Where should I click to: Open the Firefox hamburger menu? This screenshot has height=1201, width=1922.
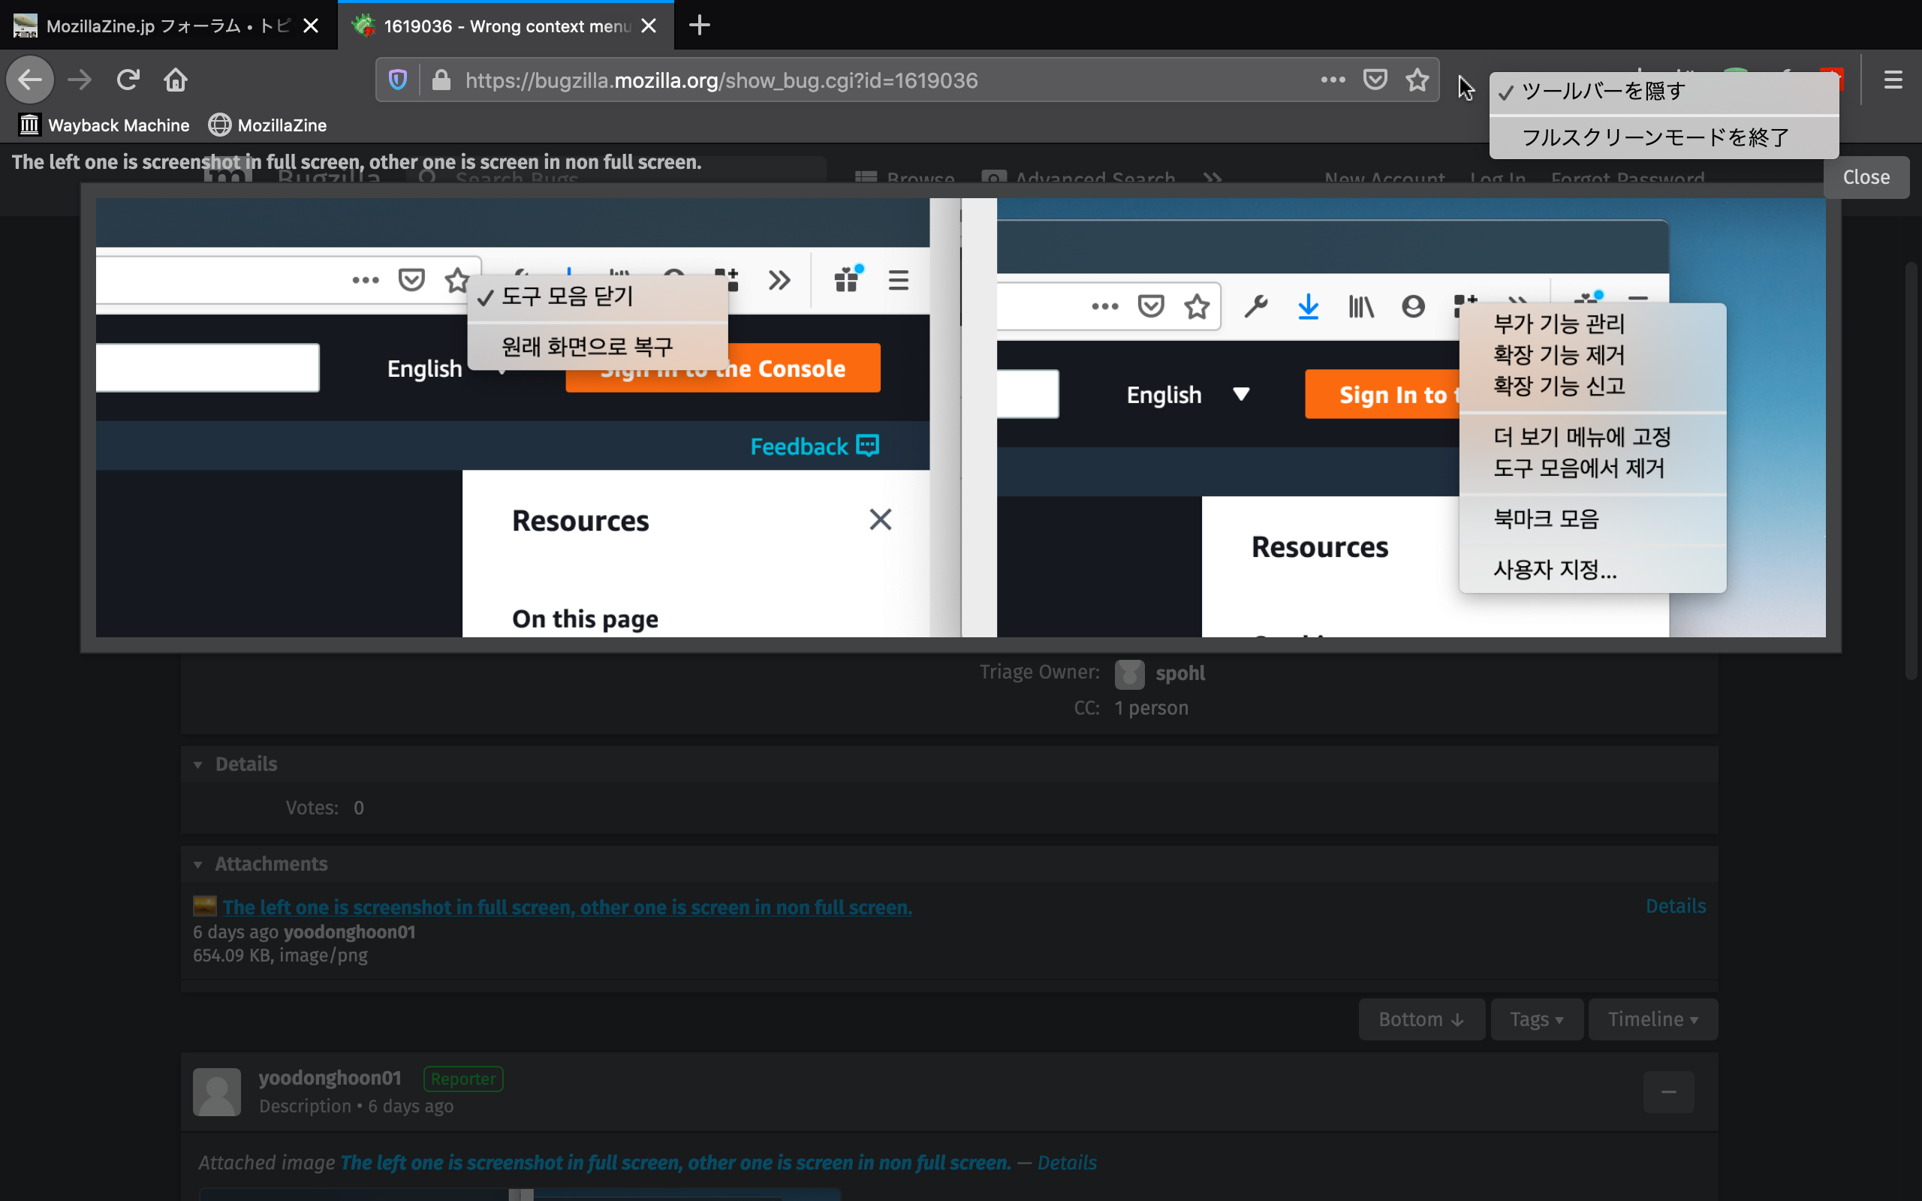1893,80
